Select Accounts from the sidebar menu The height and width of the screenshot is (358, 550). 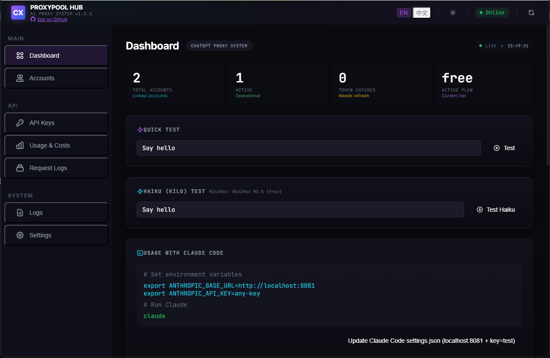[42, 78]
